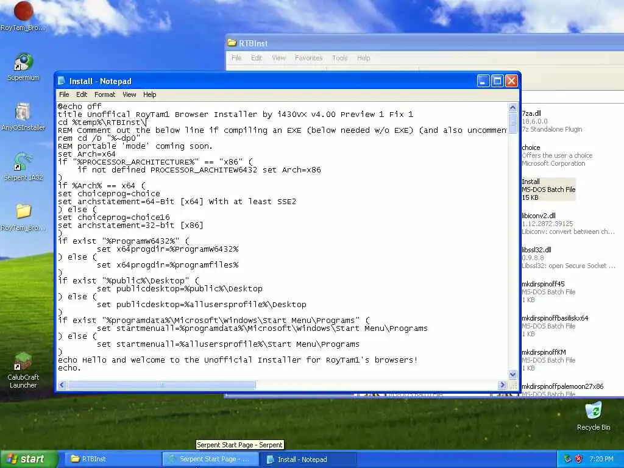The width and height of the screenshot is (624, 468).
Task: Click the 'set Arch=x64' line
Action: pos(87,154)
